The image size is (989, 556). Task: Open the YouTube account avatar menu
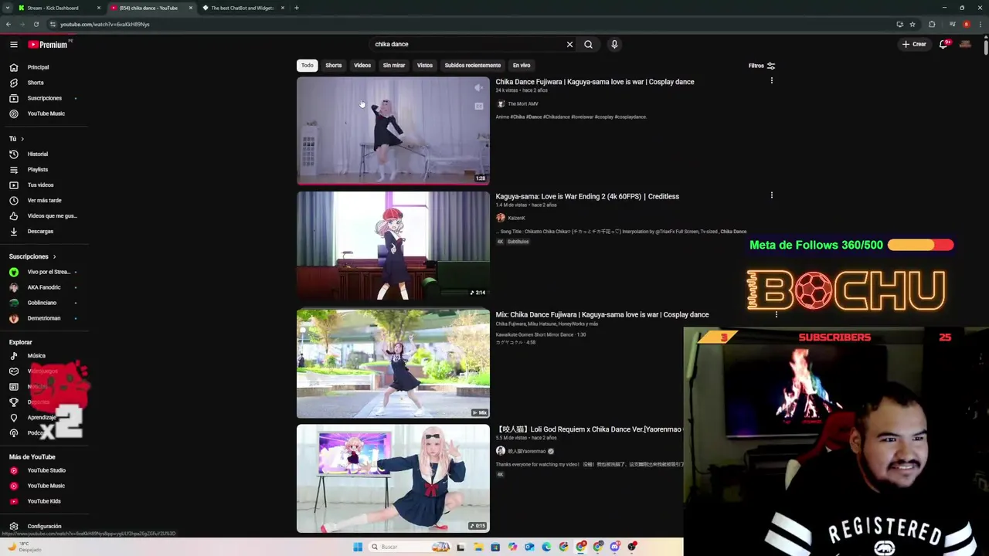(965, 44)
